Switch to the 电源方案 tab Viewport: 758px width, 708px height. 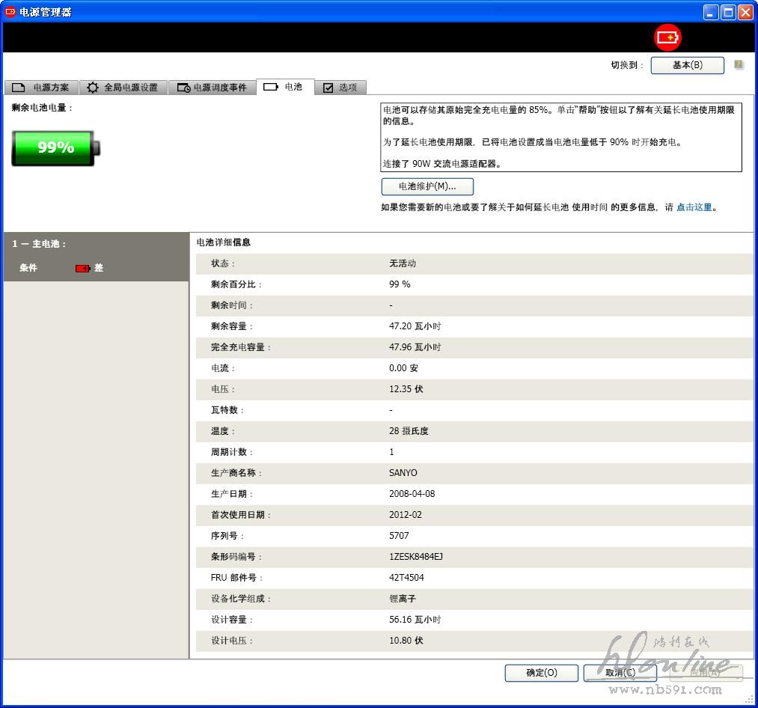click(41, 88)
